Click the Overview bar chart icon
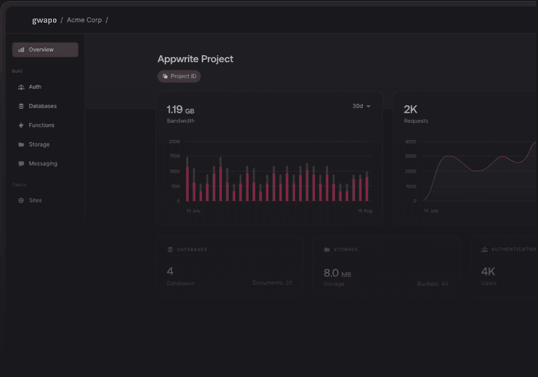 pyautogui.click(x=22, y=50)
